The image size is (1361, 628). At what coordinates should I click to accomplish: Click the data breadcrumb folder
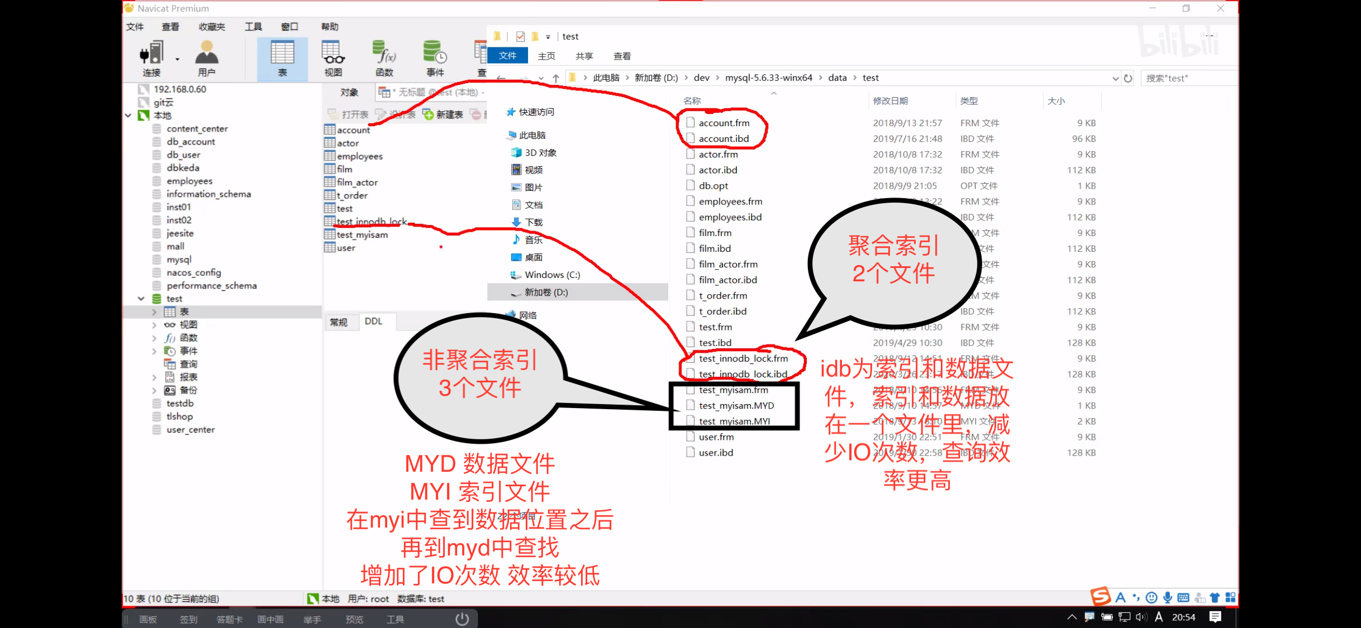[837, 78]
